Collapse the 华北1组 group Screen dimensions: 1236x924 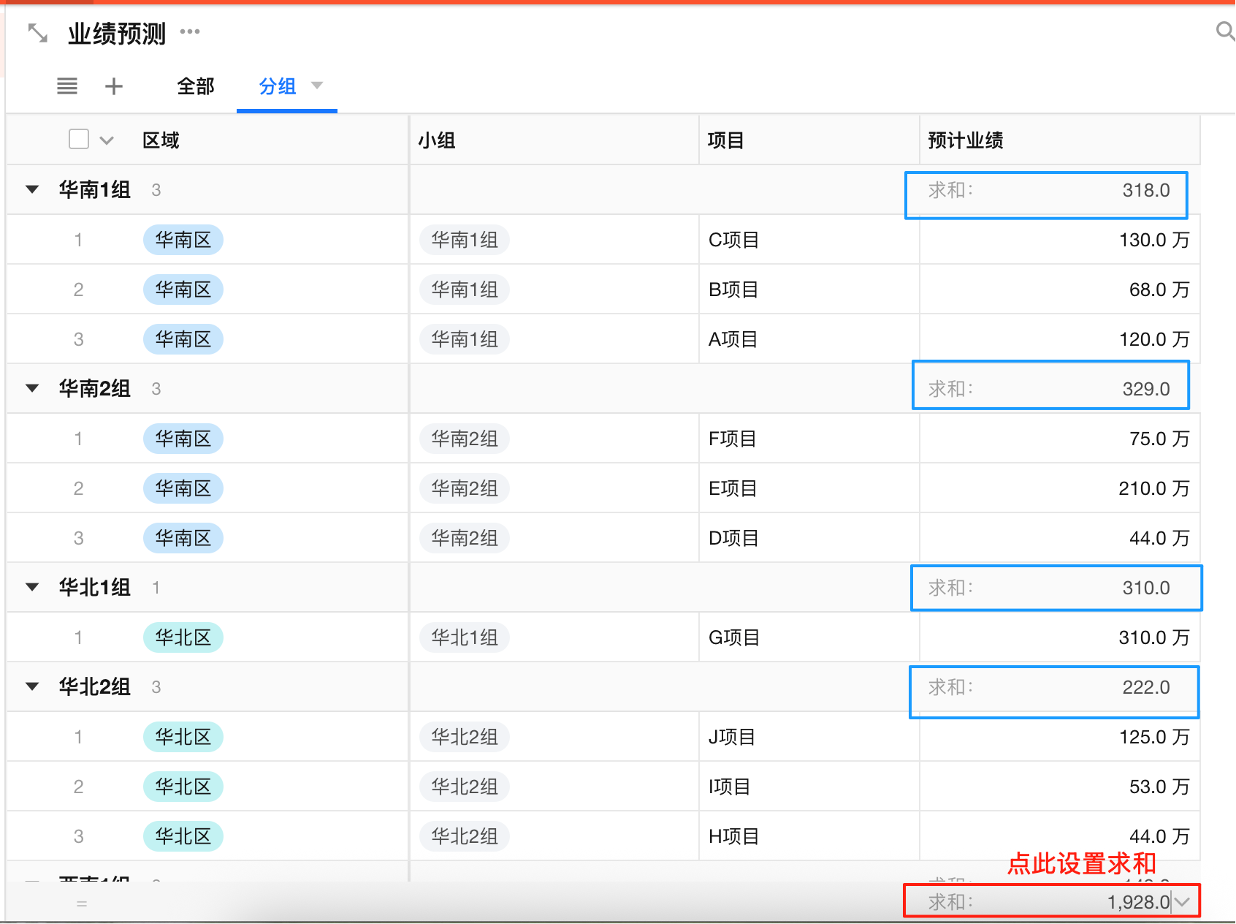point(32,587)
